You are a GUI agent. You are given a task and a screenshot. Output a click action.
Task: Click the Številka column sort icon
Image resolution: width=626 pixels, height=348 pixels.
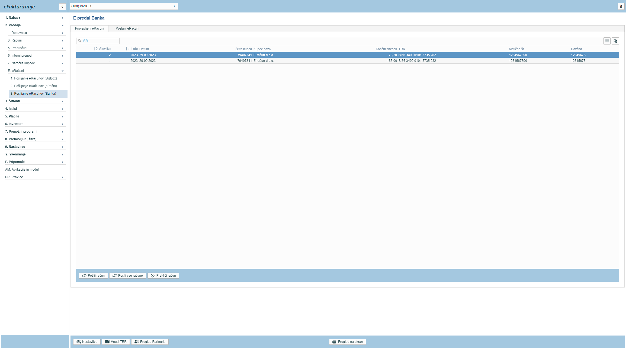[95, 49]
